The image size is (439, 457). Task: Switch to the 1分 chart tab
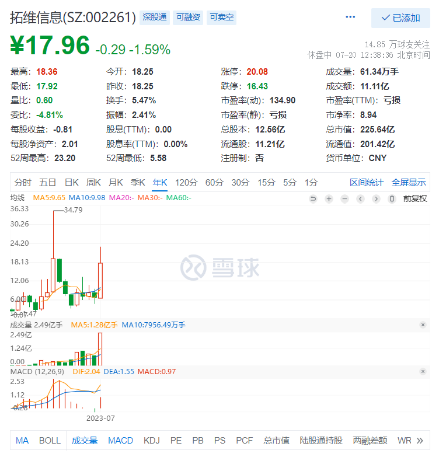click(311, 183)
